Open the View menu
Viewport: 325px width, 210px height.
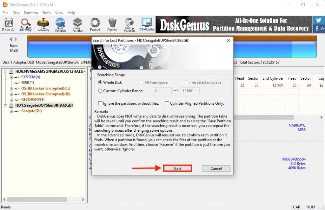point(59,13)
